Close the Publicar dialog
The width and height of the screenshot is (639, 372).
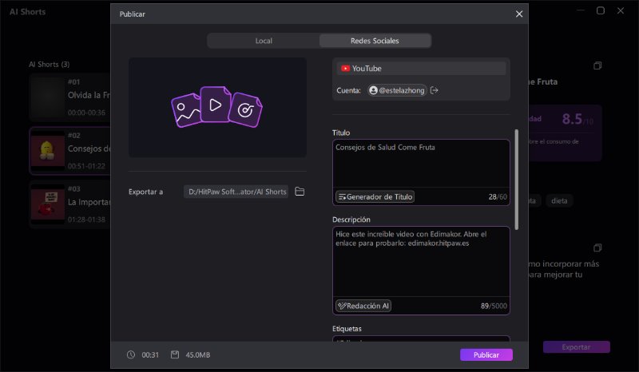[x=518, y=14]
